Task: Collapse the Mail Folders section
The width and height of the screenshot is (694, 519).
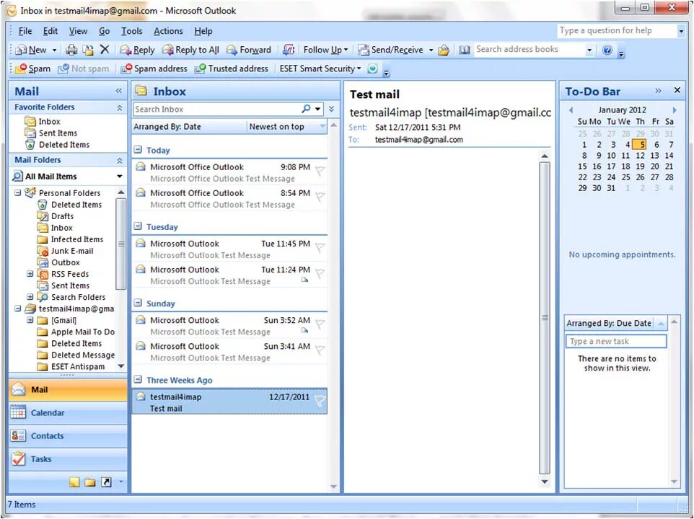Action: (x=120, y=161)
